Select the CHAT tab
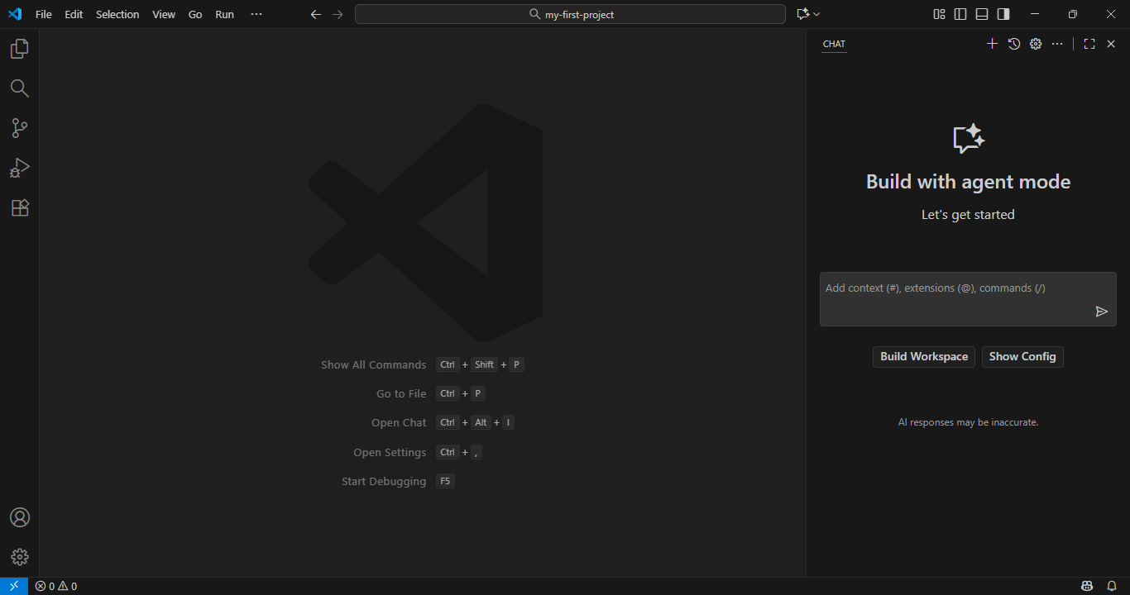Image resolution: width=1130 pixels, height=595 pixels. point(834,44)
